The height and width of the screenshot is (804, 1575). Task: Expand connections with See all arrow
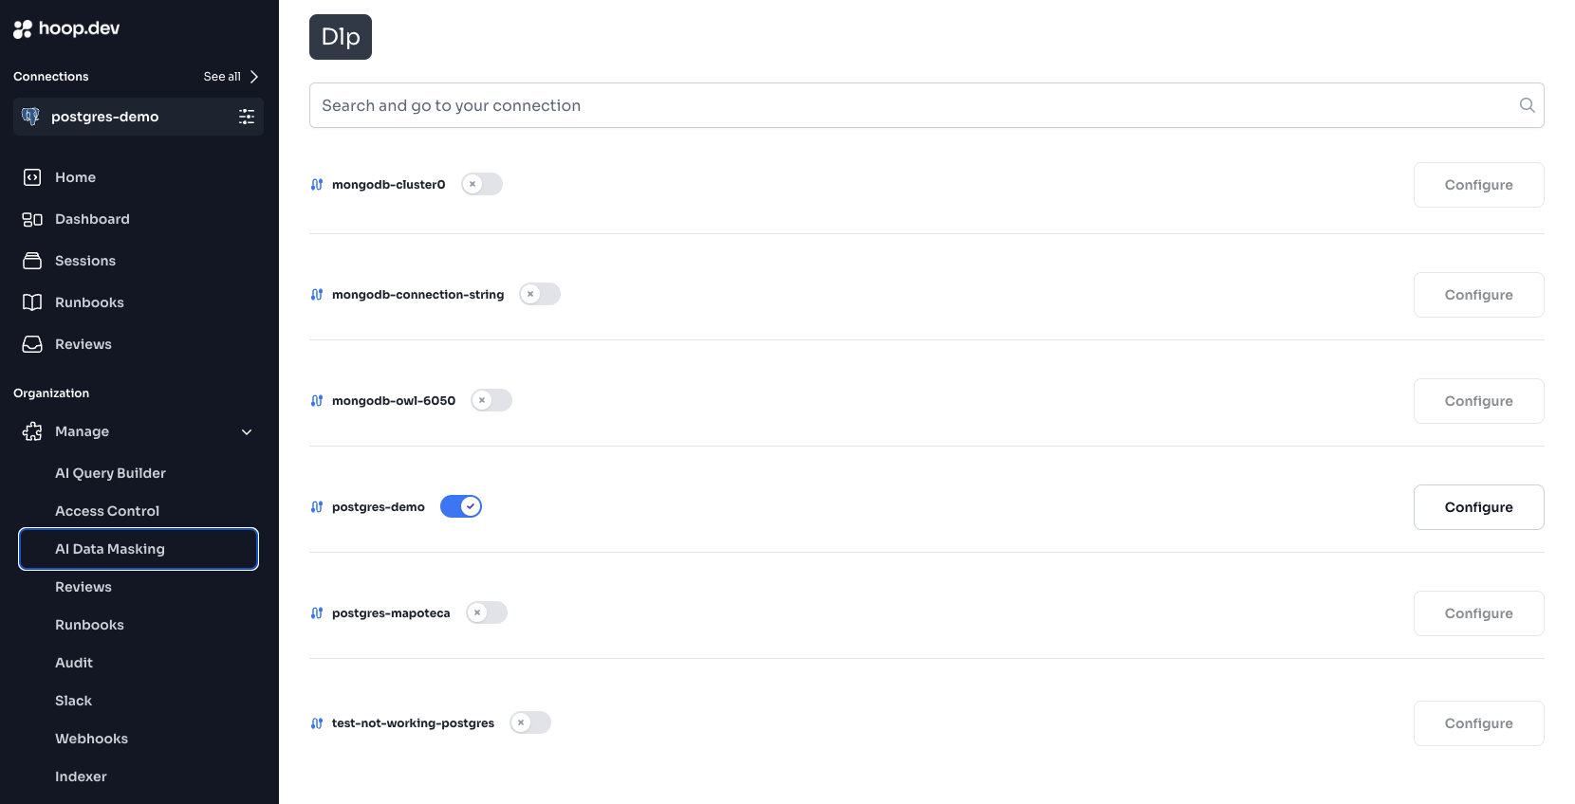click(253, 77)
